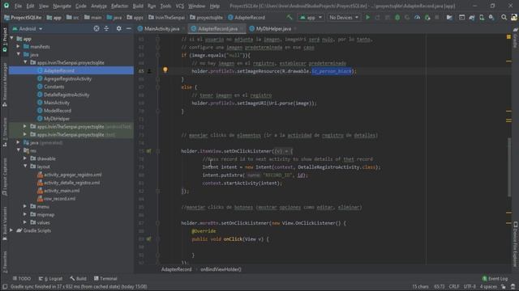Toggle the Build Variants tool window
519x291 pixels.
pyautogui.click(x=5, y=223)
